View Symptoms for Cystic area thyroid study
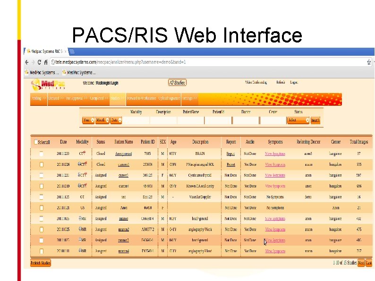Image resolution: width=375 pixels, height=281 pixels. click(x=275, y=175)
